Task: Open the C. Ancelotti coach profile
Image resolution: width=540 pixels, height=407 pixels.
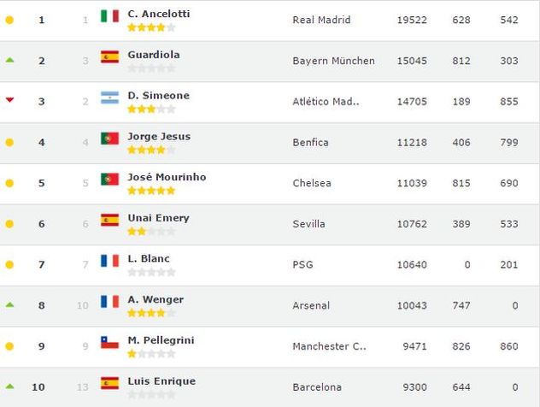Action: [158, 14]
